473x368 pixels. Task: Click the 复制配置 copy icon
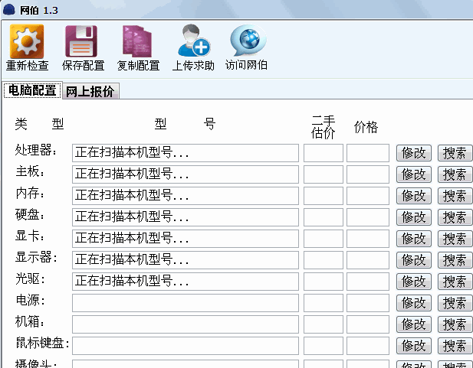[x=137, y=41]
